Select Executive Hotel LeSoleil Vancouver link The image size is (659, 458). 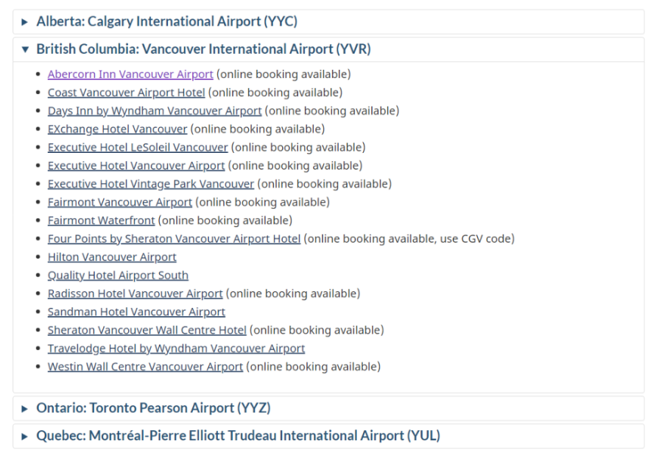pyautogui.click(x=138, y=147)
